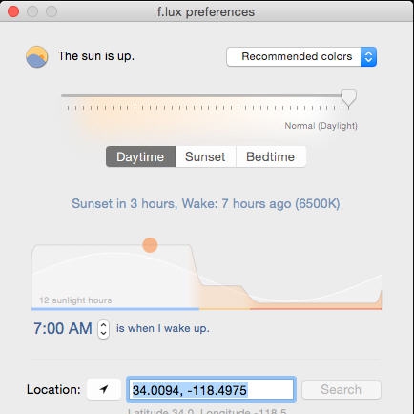Click the 'Normal (Daylight)' slider label
This screenshot has width=414, height=414.
[x=321, y=126]
